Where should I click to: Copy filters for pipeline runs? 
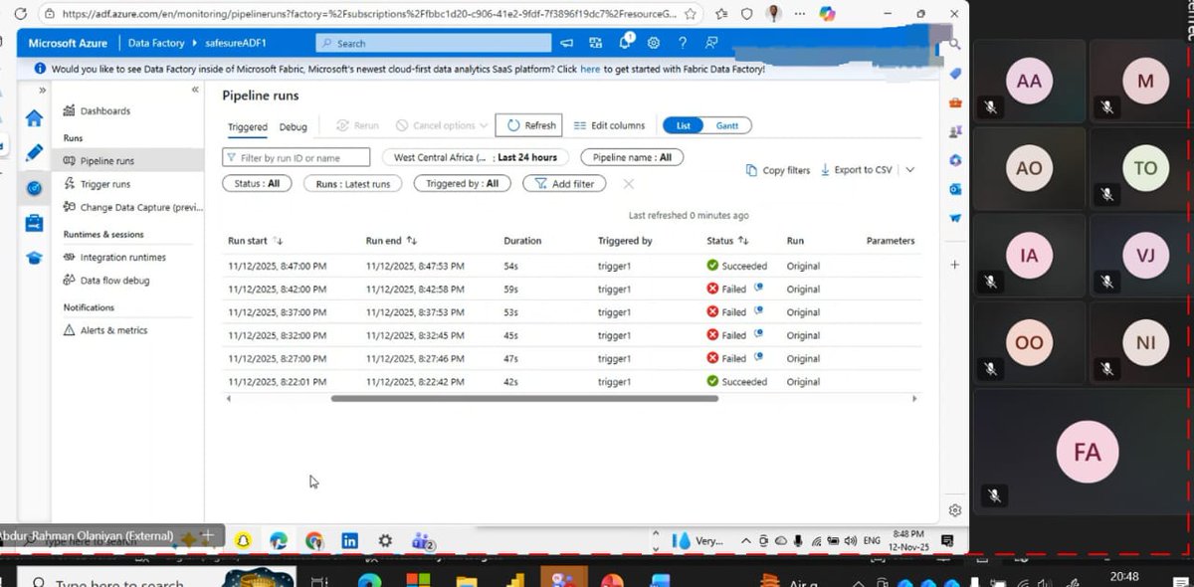pos(777,169)
